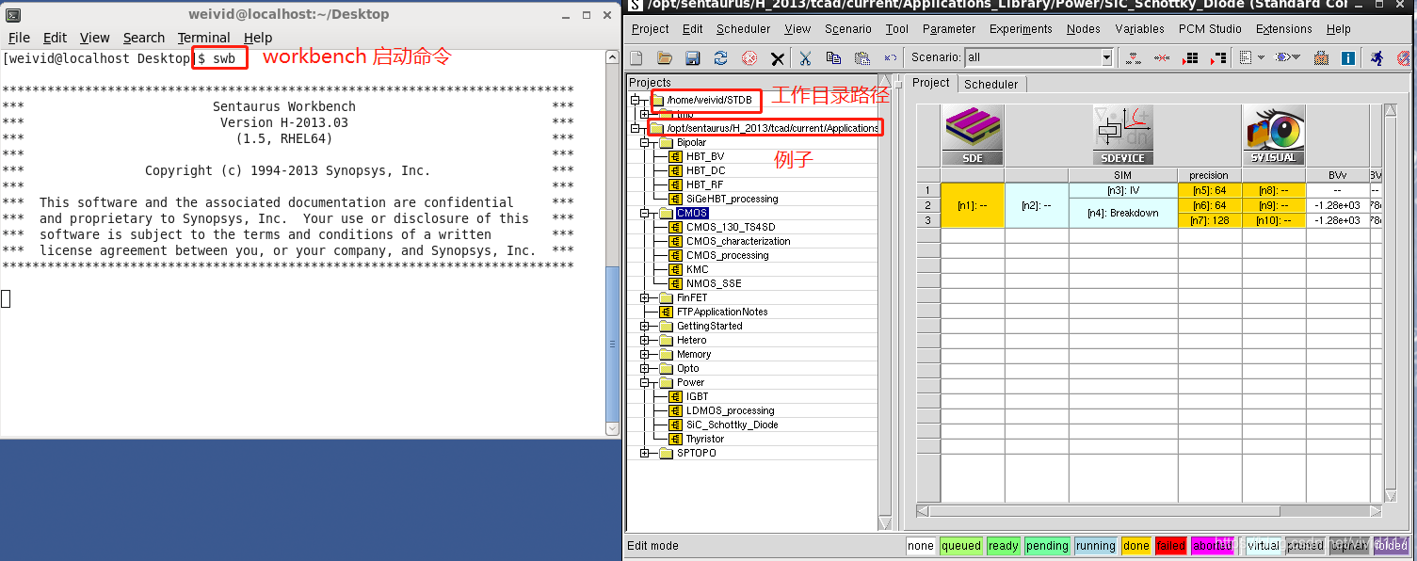Click horizontal scrollbar under project table

(1149, 511)
